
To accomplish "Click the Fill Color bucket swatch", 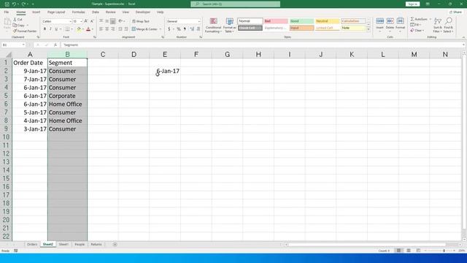I will click(x=79, y=29).
